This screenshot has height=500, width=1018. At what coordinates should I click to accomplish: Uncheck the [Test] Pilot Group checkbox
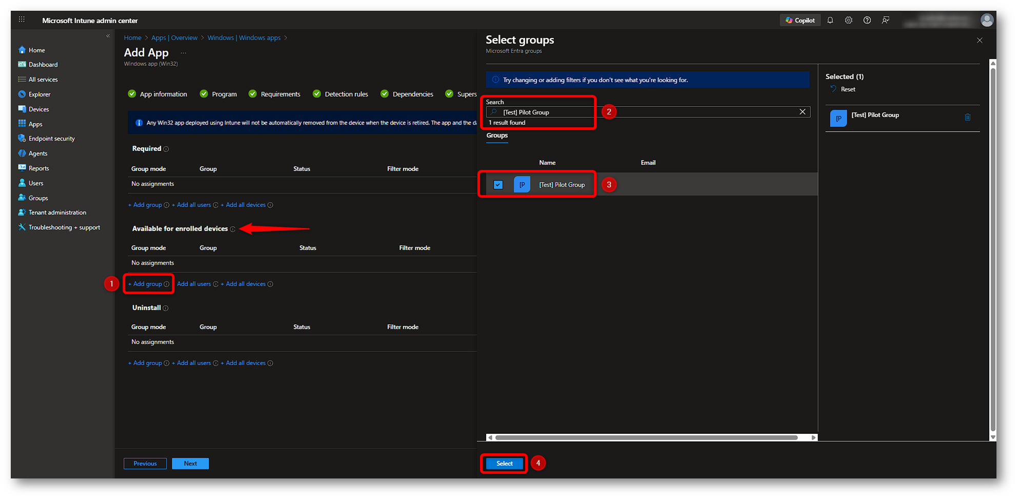click(498, 185)
